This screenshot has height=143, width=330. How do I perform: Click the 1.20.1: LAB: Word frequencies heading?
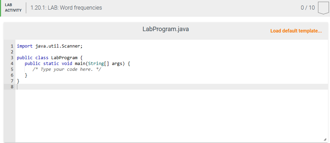66,8
